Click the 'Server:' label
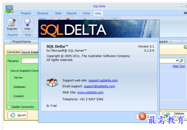Viewport: 187px width, 130px height. [19, 78]
